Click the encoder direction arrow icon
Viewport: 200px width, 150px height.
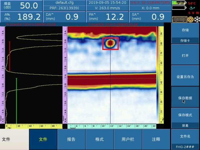click(x=193, y=8)
